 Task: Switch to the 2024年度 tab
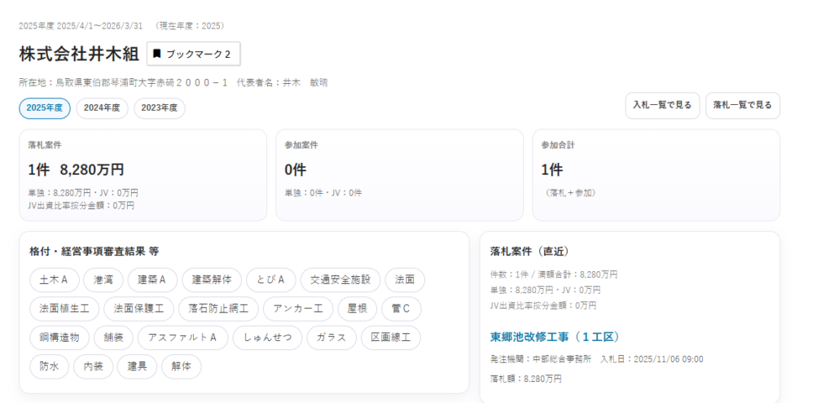pyautogui.click(x=102, y=108)
